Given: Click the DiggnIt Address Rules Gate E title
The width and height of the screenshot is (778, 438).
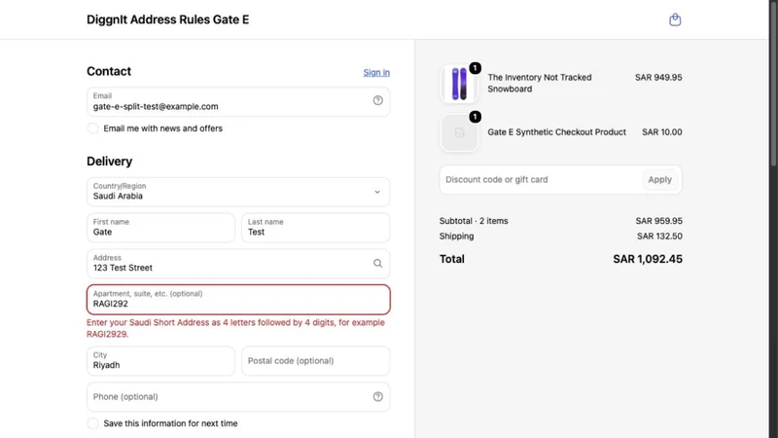Looking at the screenshot, I should [x=167, y=19].
